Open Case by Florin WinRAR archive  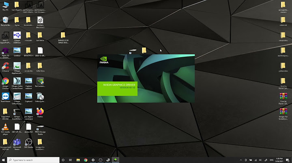pyautogui.click(x=283, y=98)
